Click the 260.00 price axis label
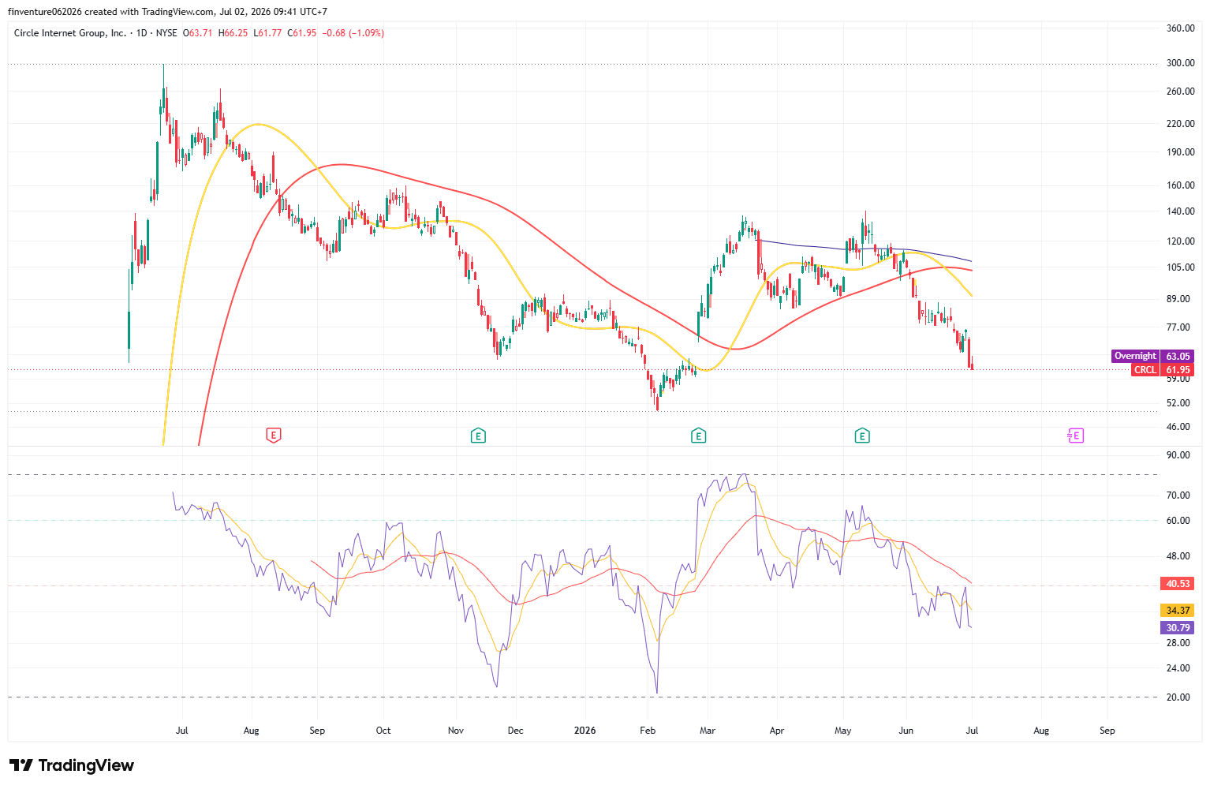Image resolution: width=1210 pixels, height=789 pixels. (1181, 92)
